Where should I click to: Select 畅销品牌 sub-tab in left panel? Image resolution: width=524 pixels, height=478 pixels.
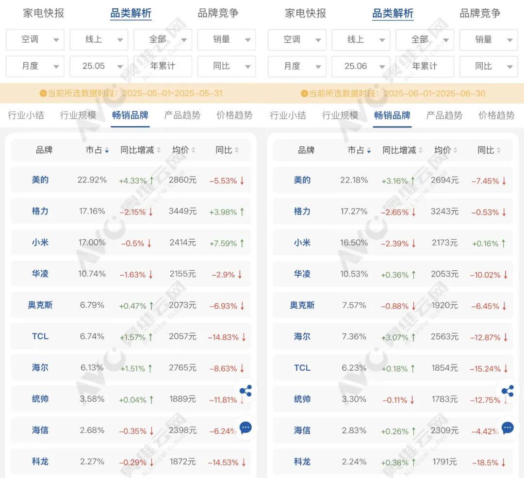click(x=131, y=115)
